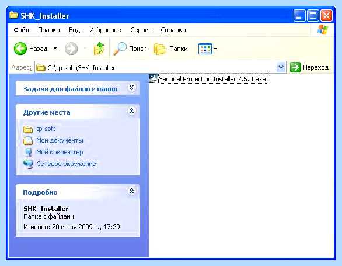Click the address path C:\tp-soft\SHK_Installer field
This screenshot has height=266, width=342.
click(160, 68)
